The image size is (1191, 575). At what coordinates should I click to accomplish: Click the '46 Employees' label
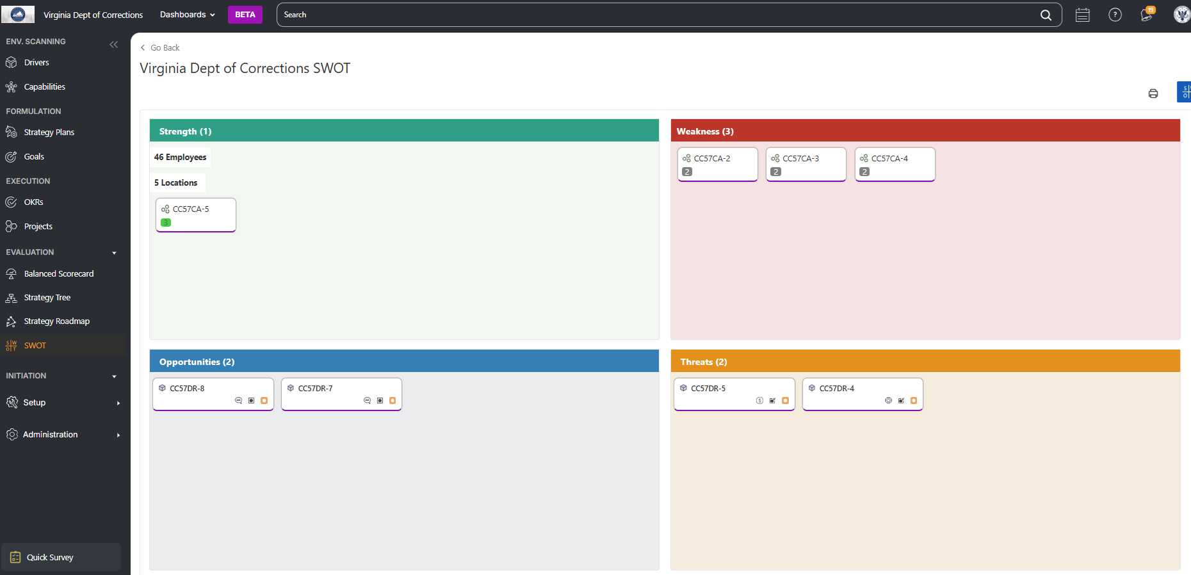(180, 157)
